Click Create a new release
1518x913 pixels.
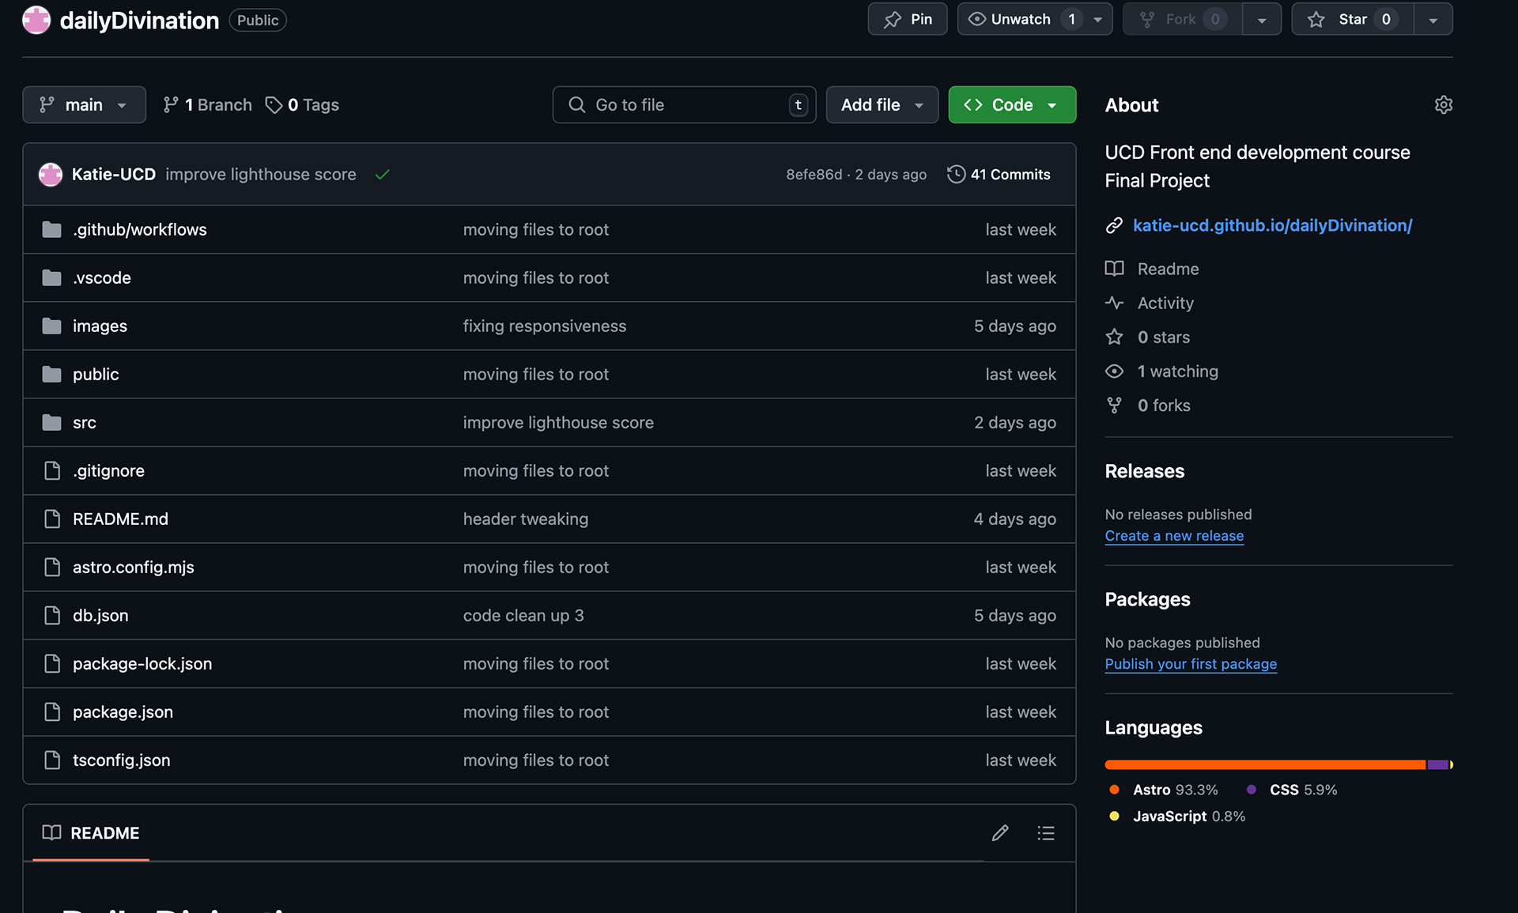pyautogui.click(x=1174, y=536)
